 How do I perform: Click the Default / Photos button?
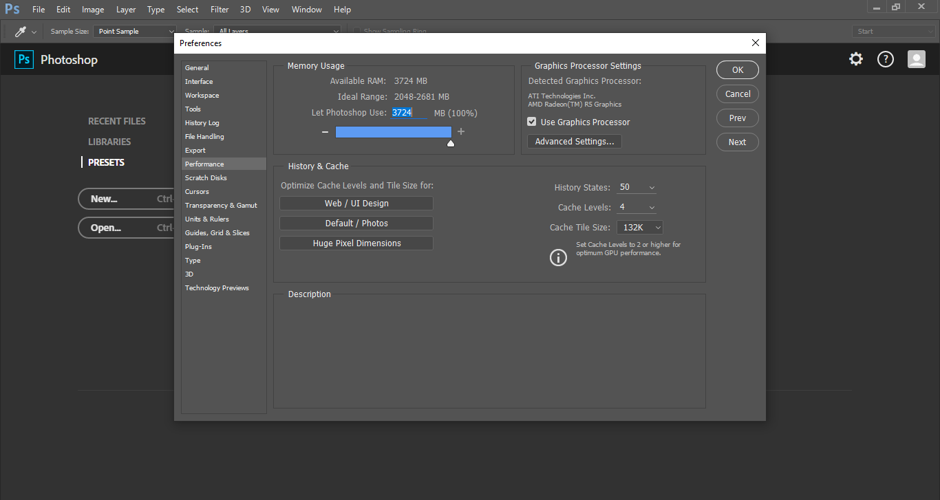356,224
